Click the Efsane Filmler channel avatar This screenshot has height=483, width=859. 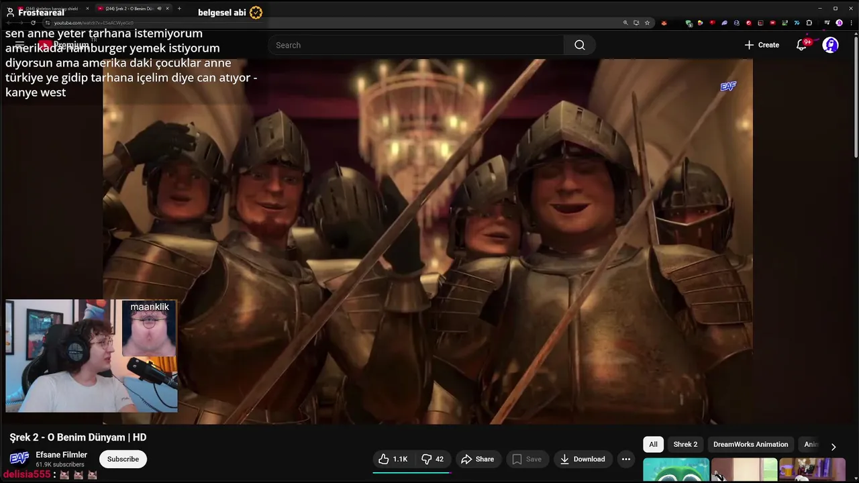19,459
